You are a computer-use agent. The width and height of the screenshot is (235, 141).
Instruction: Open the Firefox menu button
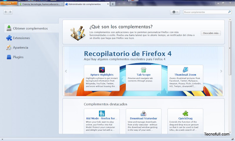click(9, 3)
